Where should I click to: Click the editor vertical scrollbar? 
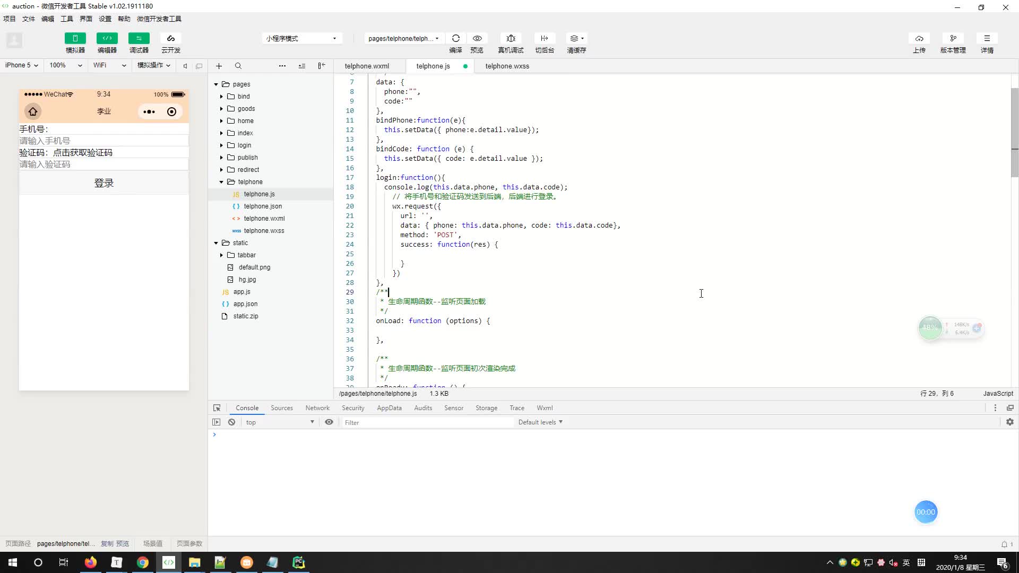coord(1014,133)
